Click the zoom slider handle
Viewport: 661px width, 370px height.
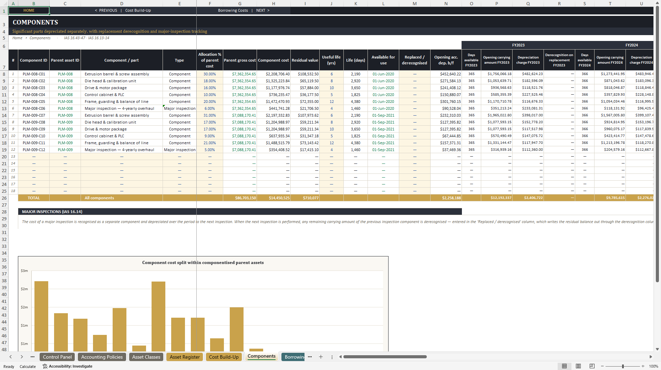pyautogui.click(x=623, y=366)
